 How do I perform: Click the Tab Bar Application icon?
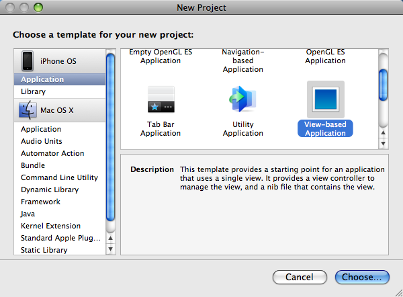[x=161, y=99]
